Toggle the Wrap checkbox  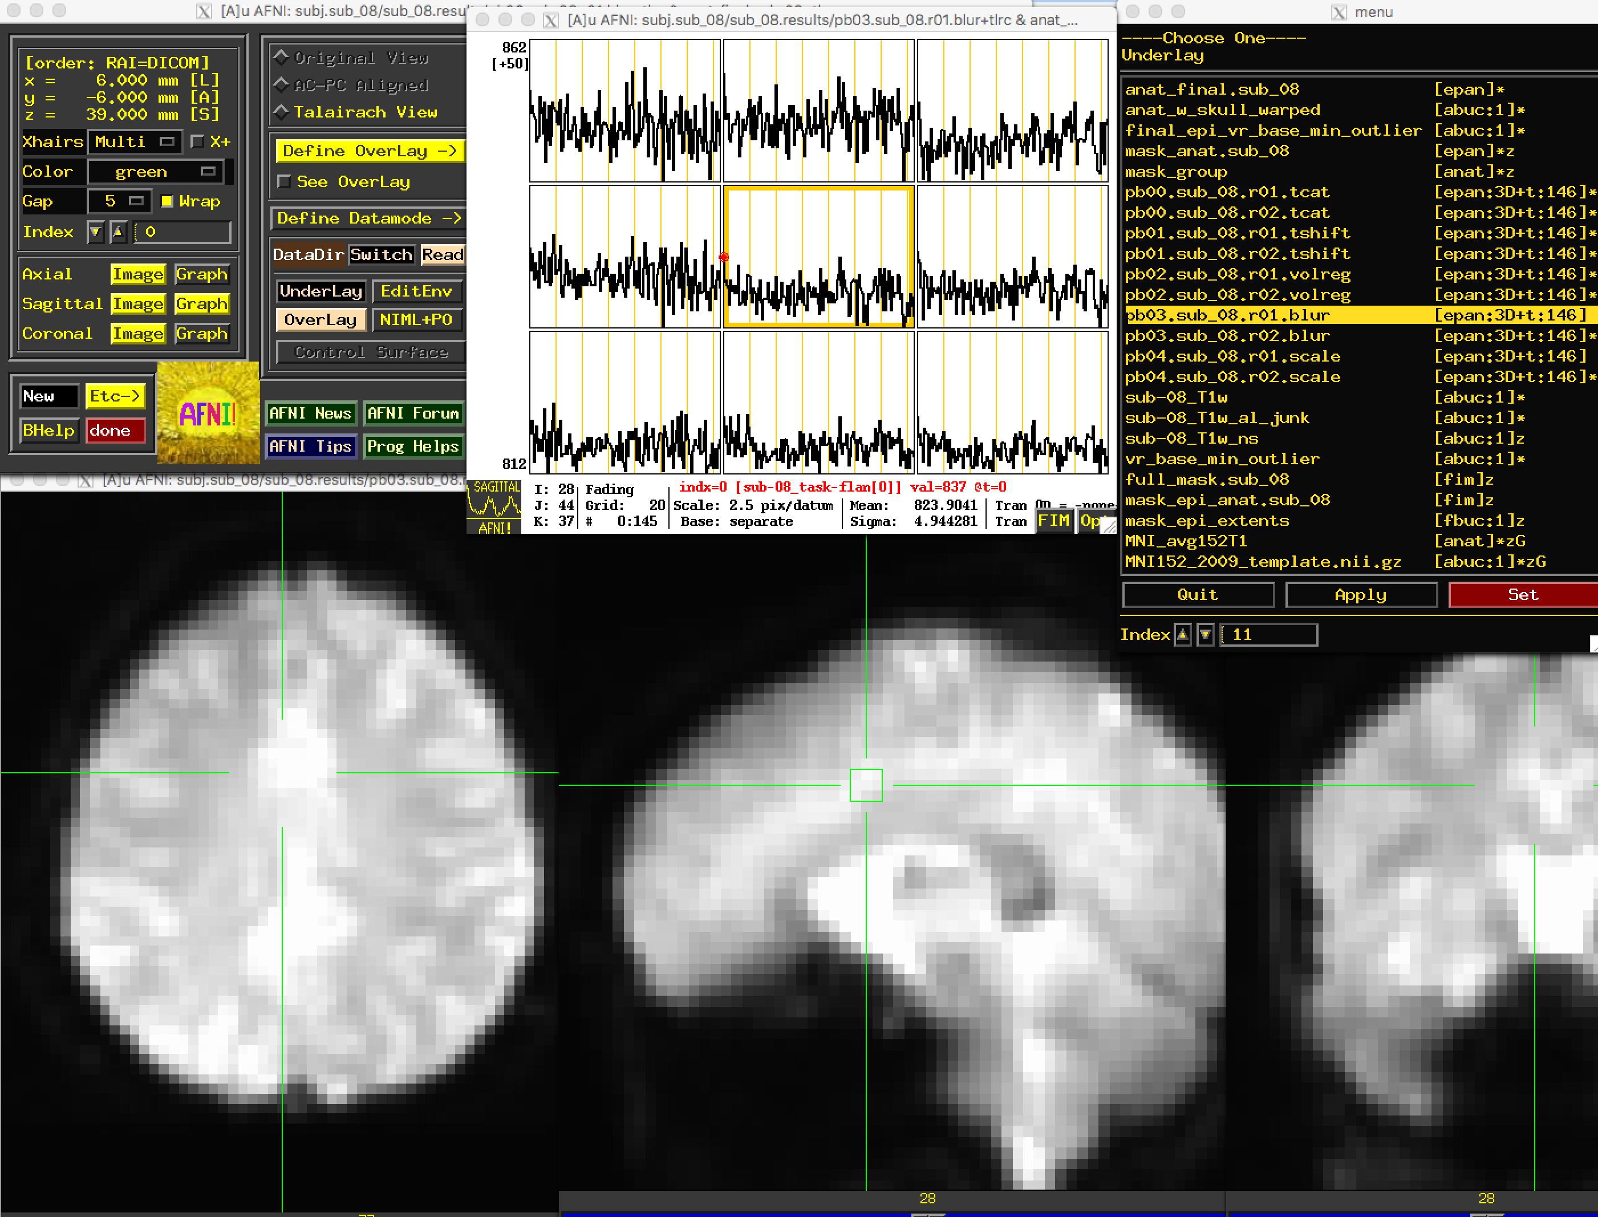(x=167, y=201)
